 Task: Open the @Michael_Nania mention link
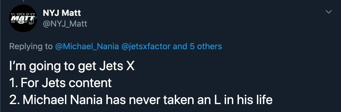87,46
